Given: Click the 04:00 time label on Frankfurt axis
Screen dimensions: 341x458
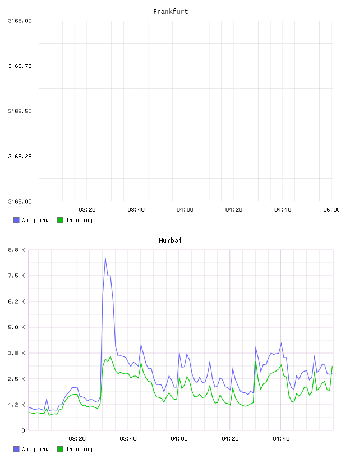Looking at the screenshot, I should click(185, 210).
